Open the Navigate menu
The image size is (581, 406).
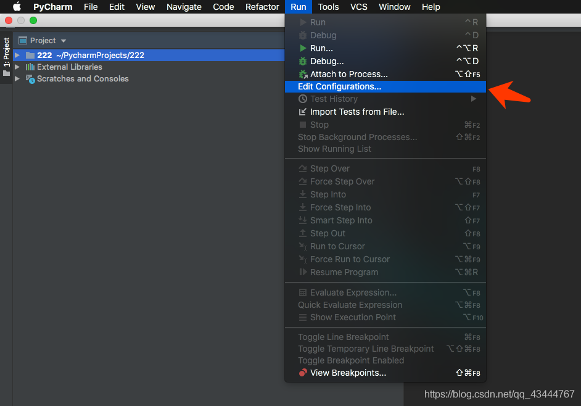coord(184,7)
